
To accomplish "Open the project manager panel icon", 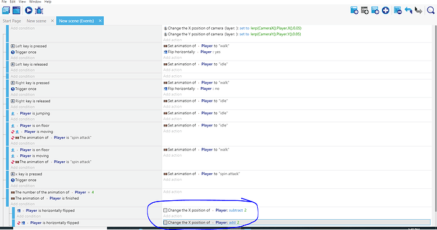I will coord(6,10).
